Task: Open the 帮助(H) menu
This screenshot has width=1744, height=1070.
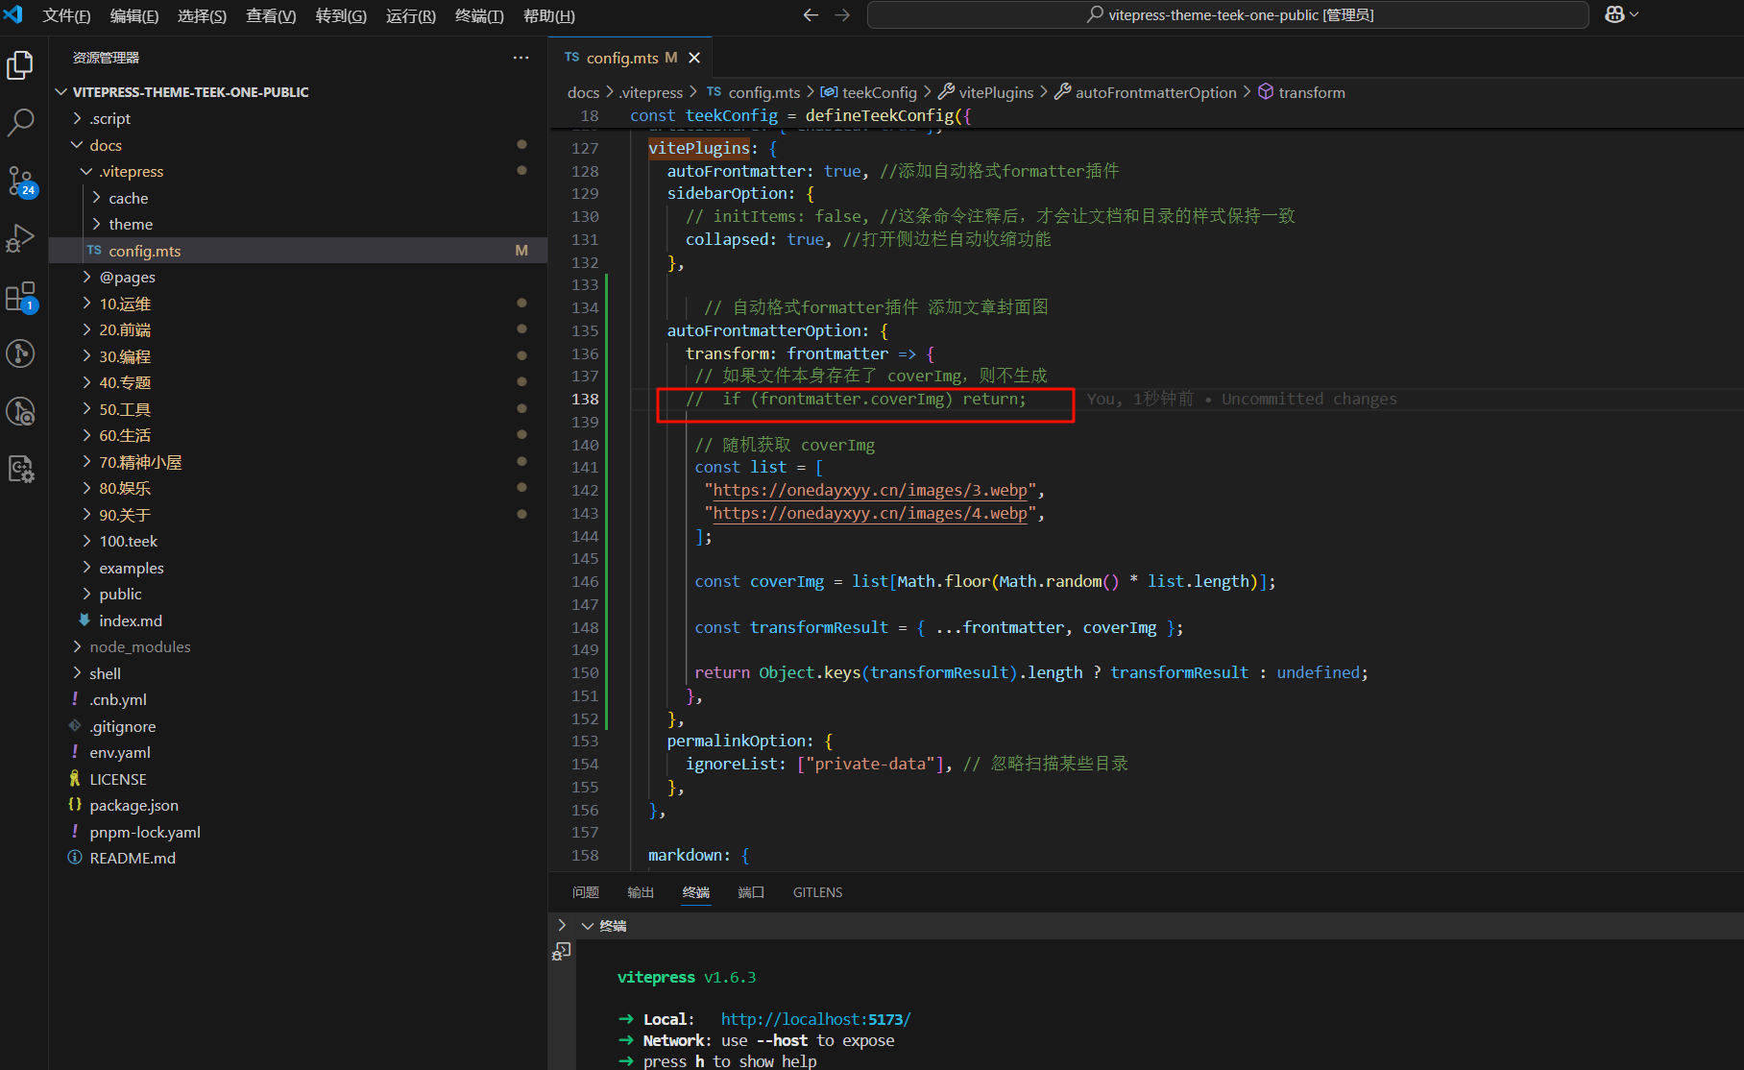Action: (548, 15)
